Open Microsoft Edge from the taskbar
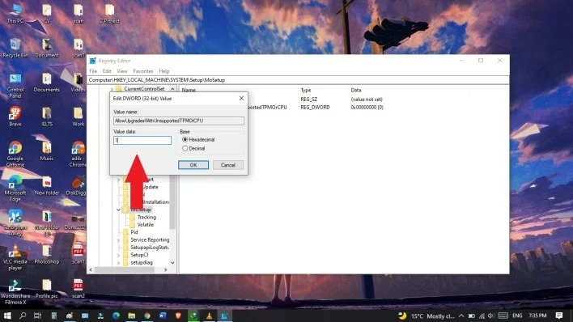The image size is (573, 322). coord(117,316)
